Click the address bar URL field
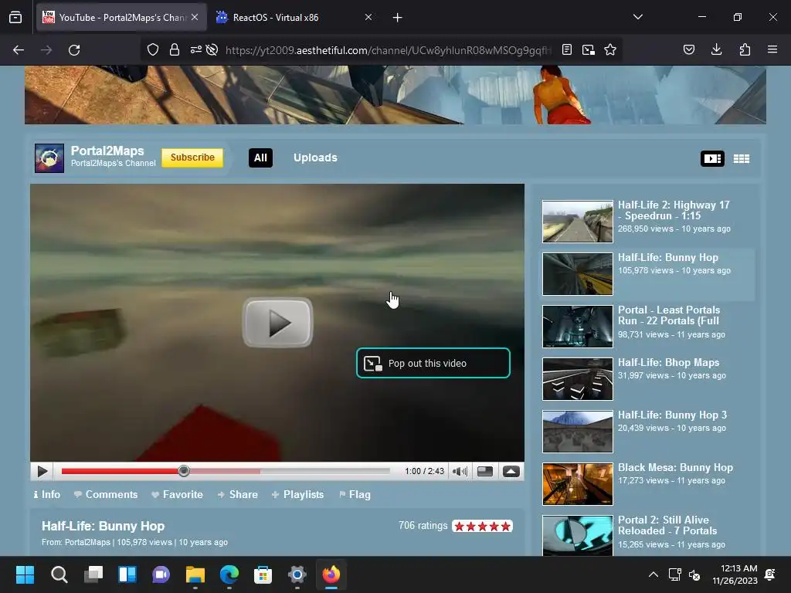 point(389,50)
